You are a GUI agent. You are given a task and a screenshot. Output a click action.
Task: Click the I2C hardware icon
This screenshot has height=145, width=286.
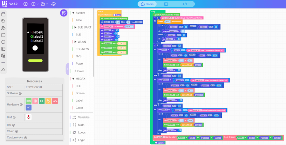(x=29, y=108)
